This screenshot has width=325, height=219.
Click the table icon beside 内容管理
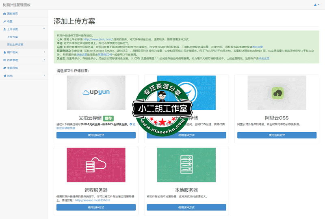tap(4, 60)
